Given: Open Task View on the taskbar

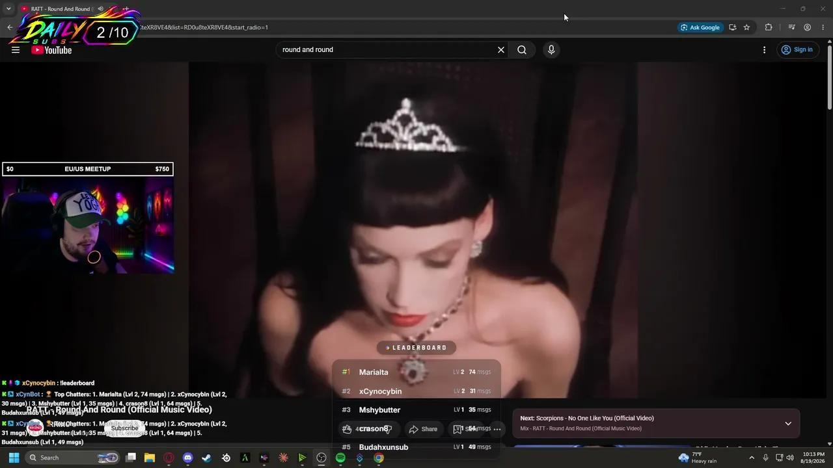Looking at the screenshot, I should click(x=131, y=458).
